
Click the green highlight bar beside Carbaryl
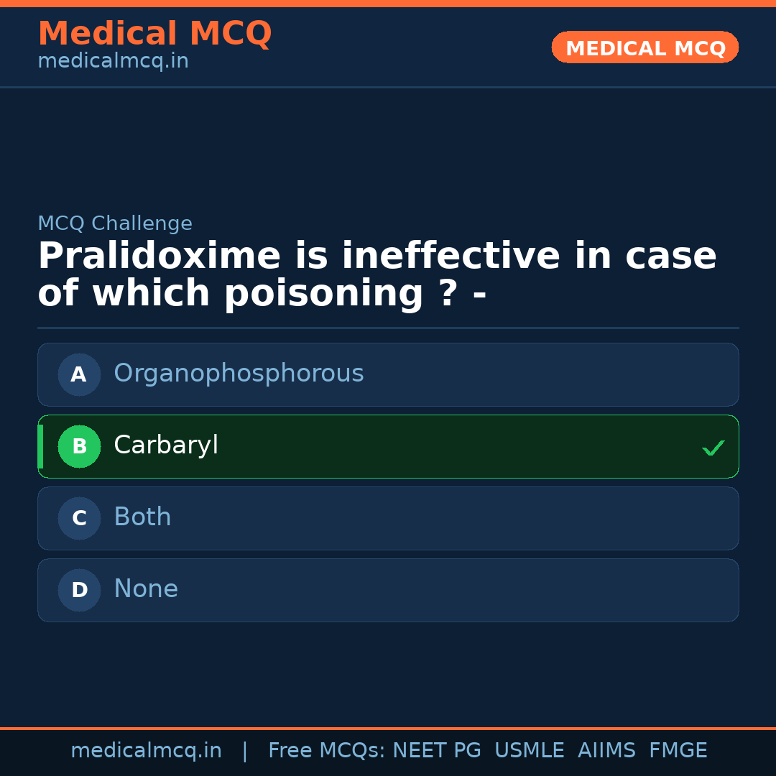pos(40,446)
